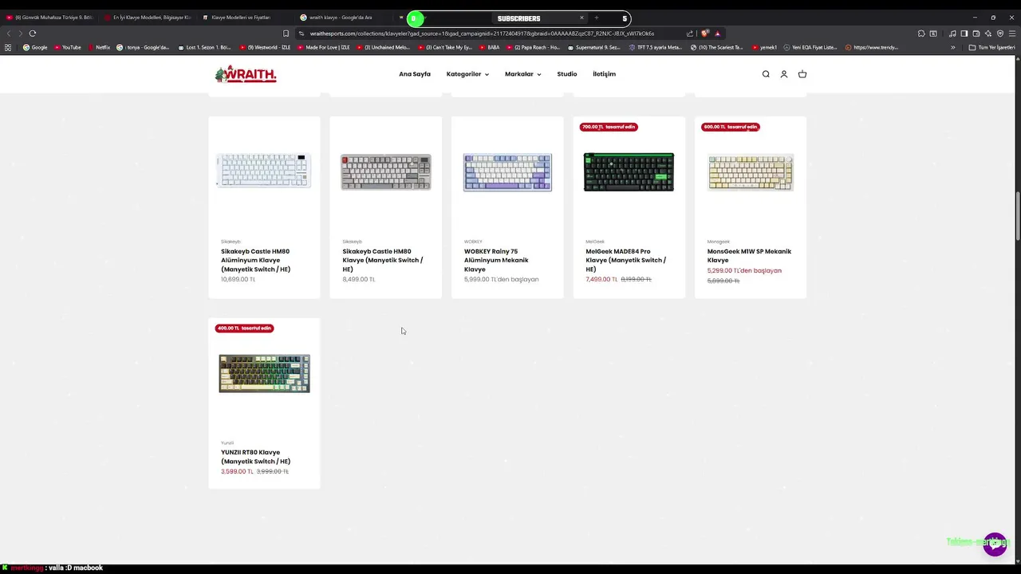Screen dimensions: 1021x574
Task: Open the YouTube bookmark
Action: coord(68,48)
